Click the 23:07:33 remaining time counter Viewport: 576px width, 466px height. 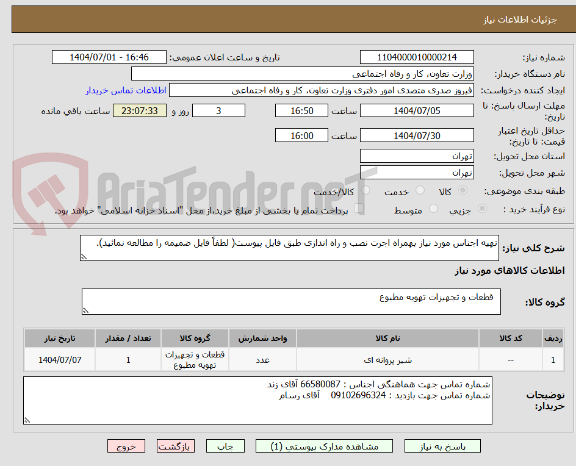pos(140,110)
